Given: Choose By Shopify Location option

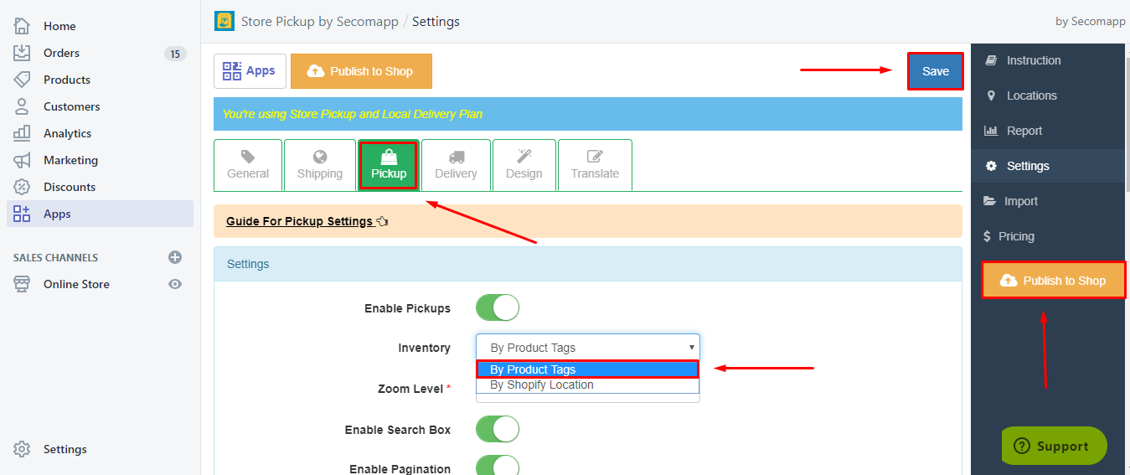Looking at the screenshot, I should 587,385.
